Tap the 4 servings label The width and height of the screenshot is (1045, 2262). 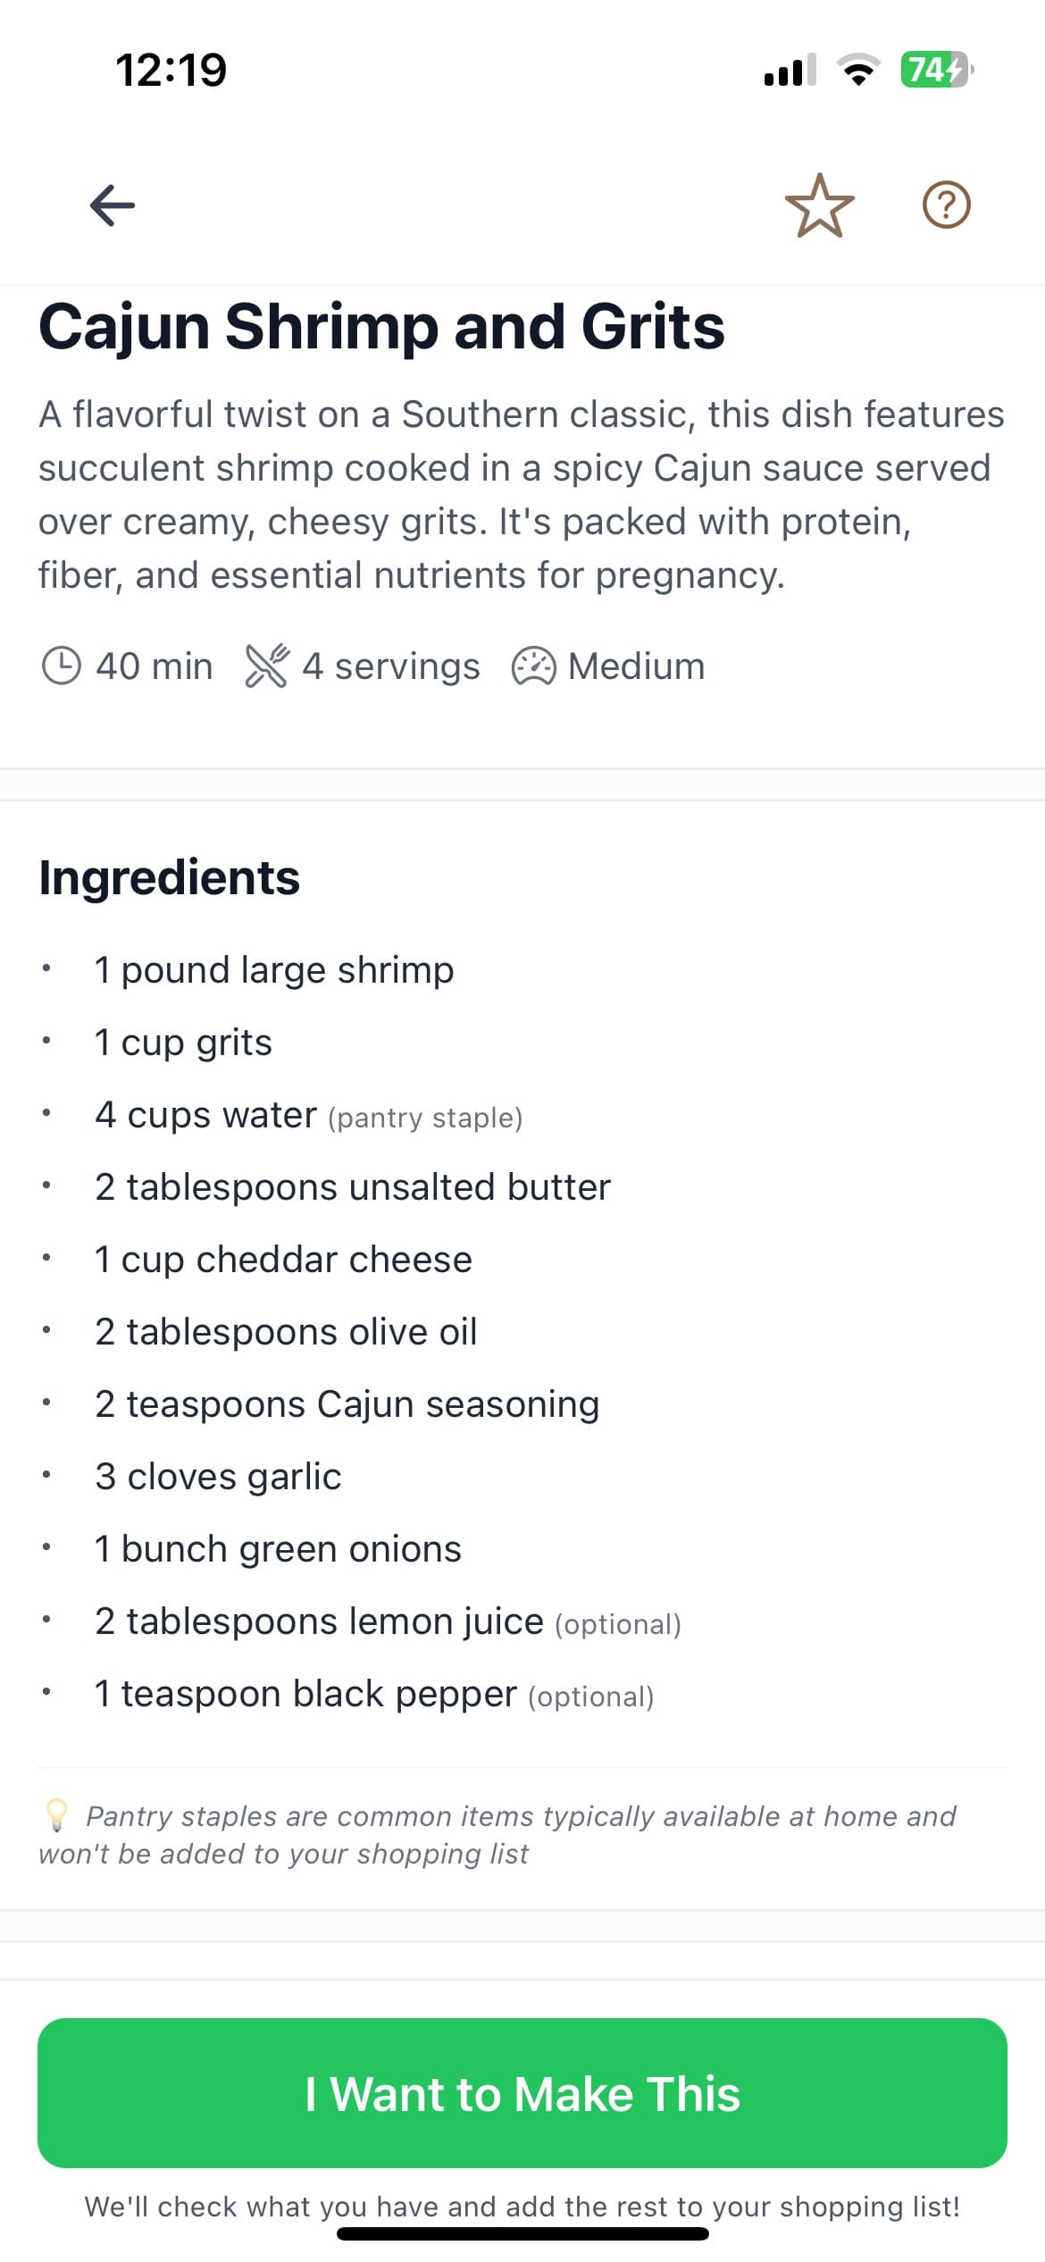[x=390, y=664]
